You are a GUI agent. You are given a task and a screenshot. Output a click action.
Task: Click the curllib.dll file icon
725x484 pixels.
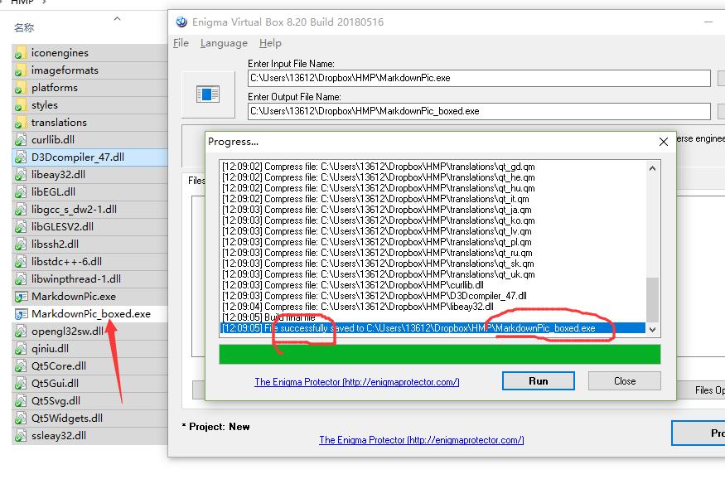21,139
